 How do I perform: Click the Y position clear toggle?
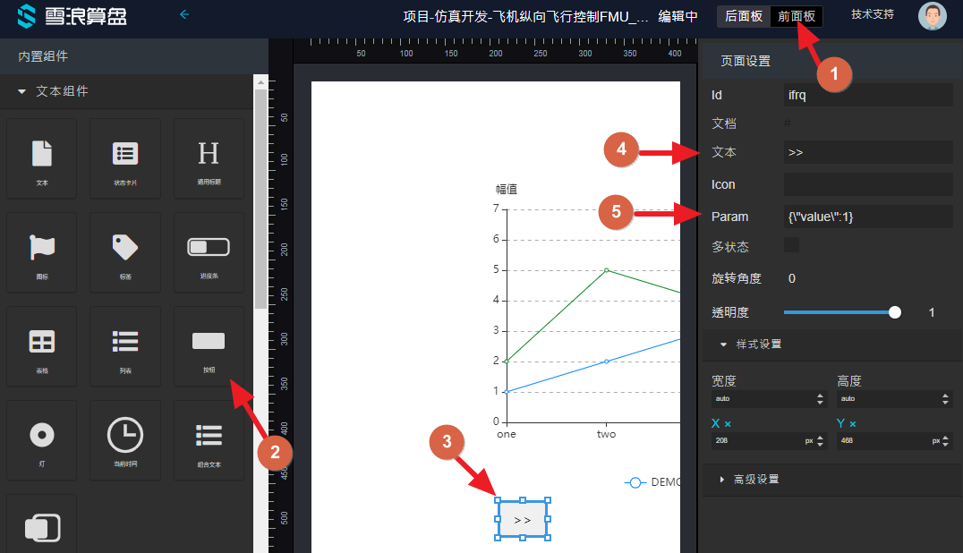click(x=853, y=424)
